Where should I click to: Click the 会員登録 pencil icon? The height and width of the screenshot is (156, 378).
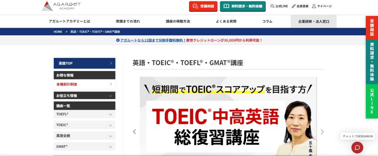point(293,6)
